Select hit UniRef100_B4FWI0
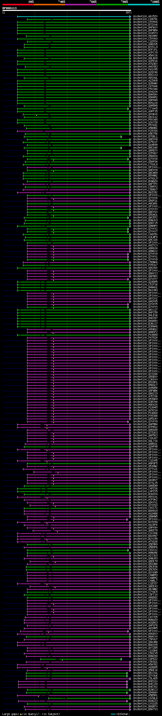The width and height of the screenshot is (162, 716). [x=145, y=27]
